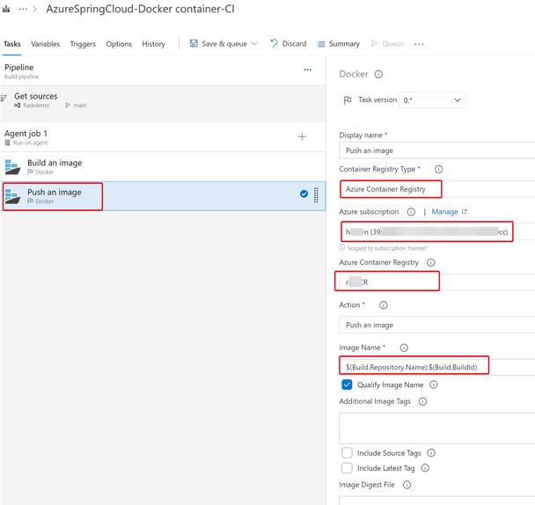Show info for Azure subscription
Viewport: 535px width, 505px height.
[x=411, y=212]
